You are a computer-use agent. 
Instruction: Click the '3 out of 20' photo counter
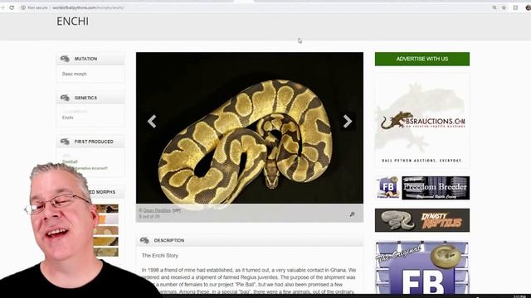(149, 216)
